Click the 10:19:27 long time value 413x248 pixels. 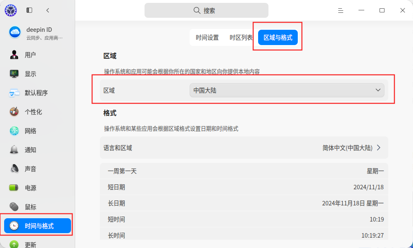(373, 235)
